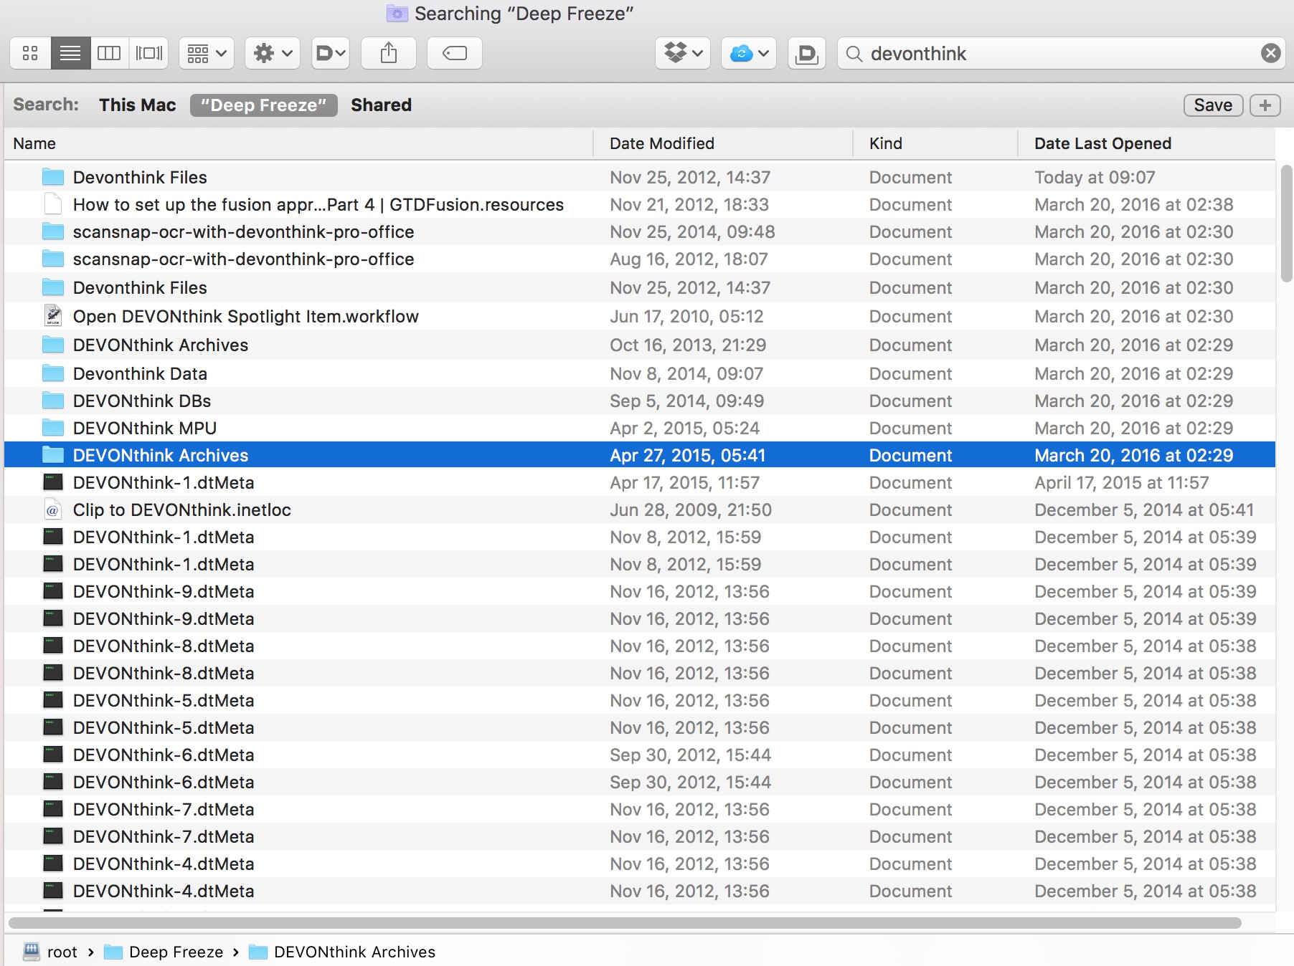Click the Edit Tags toolbar button
This screenshot has height=966, width=1294.
[x=455, y=53]
